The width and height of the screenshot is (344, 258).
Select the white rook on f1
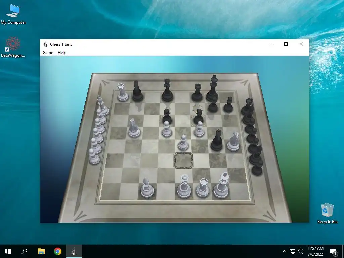(x=203, y=187)
